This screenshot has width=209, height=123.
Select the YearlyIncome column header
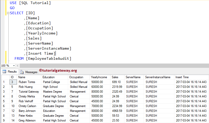(x=100, y=77)
